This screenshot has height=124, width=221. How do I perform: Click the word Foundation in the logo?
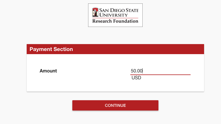126,21
